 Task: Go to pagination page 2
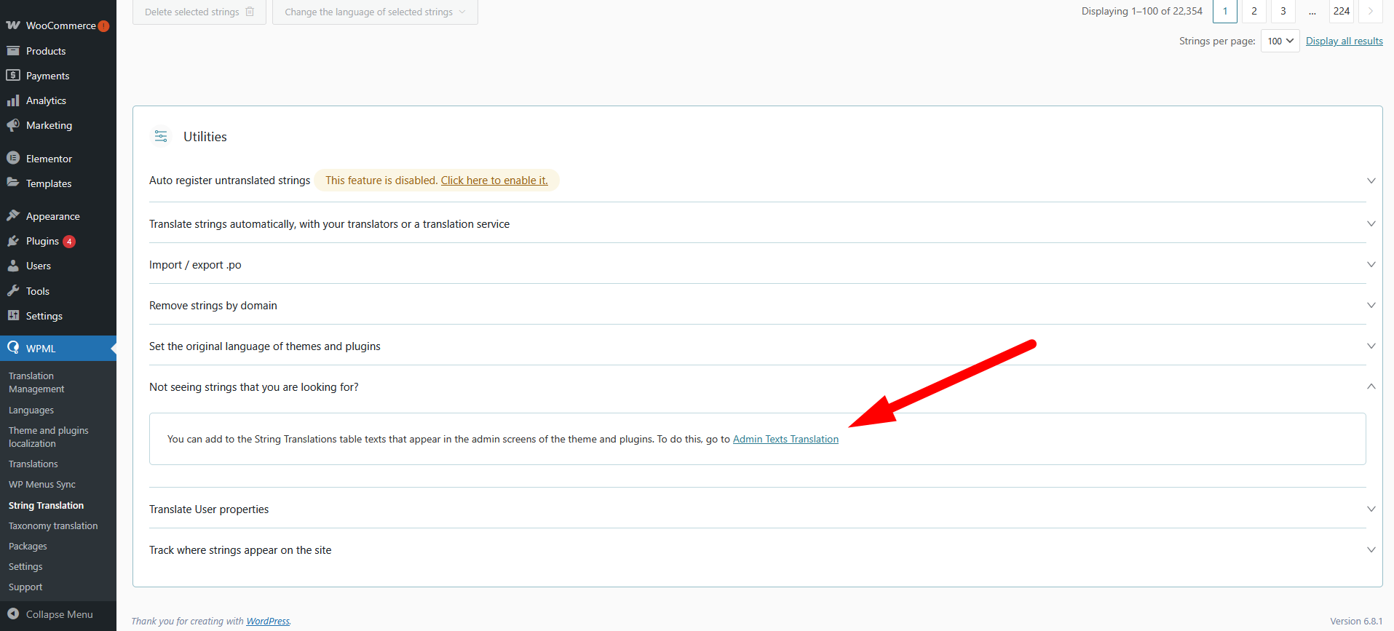1254,11
